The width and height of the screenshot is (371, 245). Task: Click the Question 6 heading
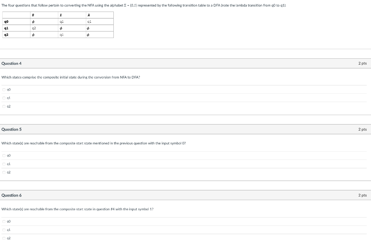coord(11,195)
